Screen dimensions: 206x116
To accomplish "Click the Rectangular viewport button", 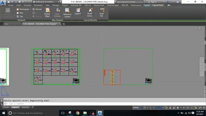I will (x=23, y=9).
